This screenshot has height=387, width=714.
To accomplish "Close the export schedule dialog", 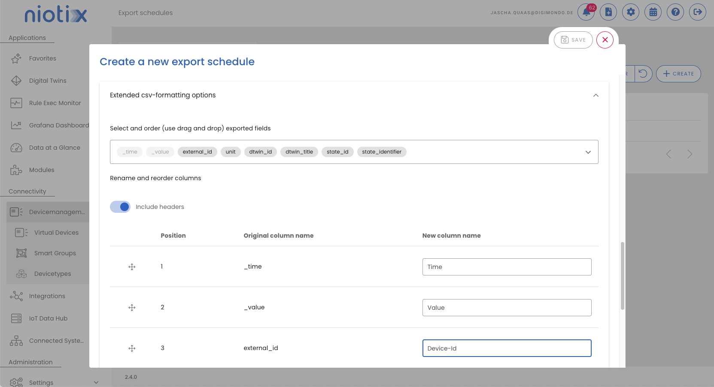I will pos(605,40).
